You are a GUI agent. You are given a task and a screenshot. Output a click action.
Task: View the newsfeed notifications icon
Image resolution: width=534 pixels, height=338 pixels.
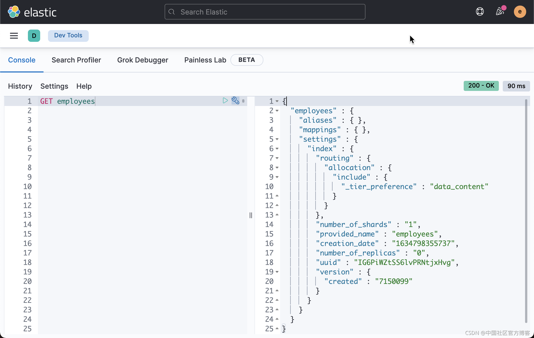(x=500, y=11)
